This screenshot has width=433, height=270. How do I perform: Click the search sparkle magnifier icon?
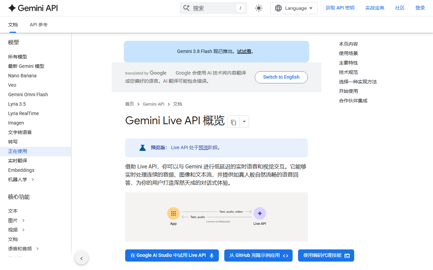[186, 8]
